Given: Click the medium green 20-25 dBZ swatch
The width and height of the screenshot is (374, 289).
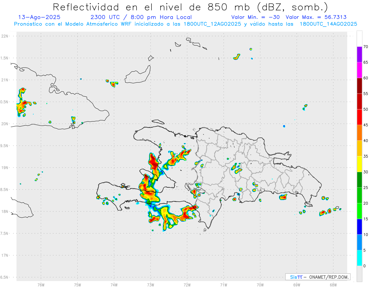Looking at the screenshot, I should [359, 195].
